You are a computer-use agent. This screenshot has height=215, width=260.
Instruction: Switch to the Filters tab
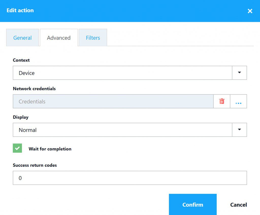[x=93, y=38]
